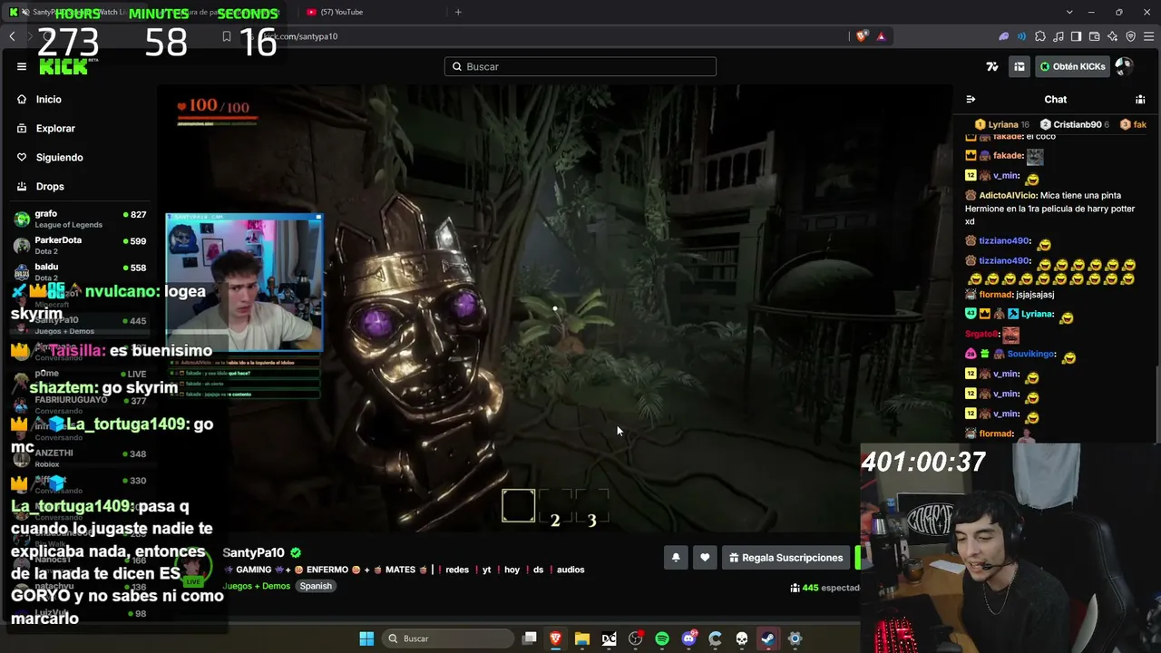The image size is (1161, 653).
Task: Click the SantyPa10 channel name
Action: (x=253, y=552)
